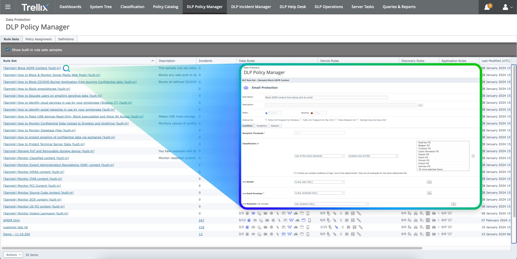Open the AFAPR Only rule set link

[12, 220]
